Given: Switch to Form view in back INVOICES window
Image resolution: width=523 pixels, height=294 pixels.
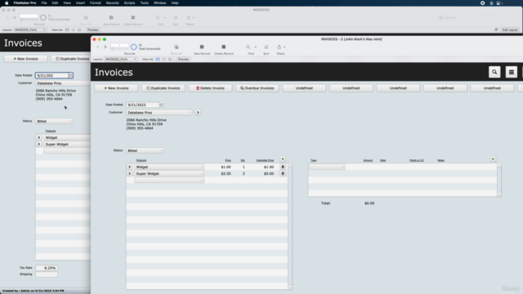Looking at the screenshot, I should click(x=67, y=30).
